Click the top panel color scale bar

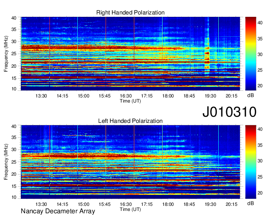[x=251, y=54]
